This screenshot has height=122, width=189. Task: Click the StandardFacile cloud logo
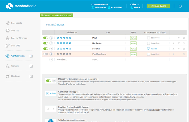point(10,6)
